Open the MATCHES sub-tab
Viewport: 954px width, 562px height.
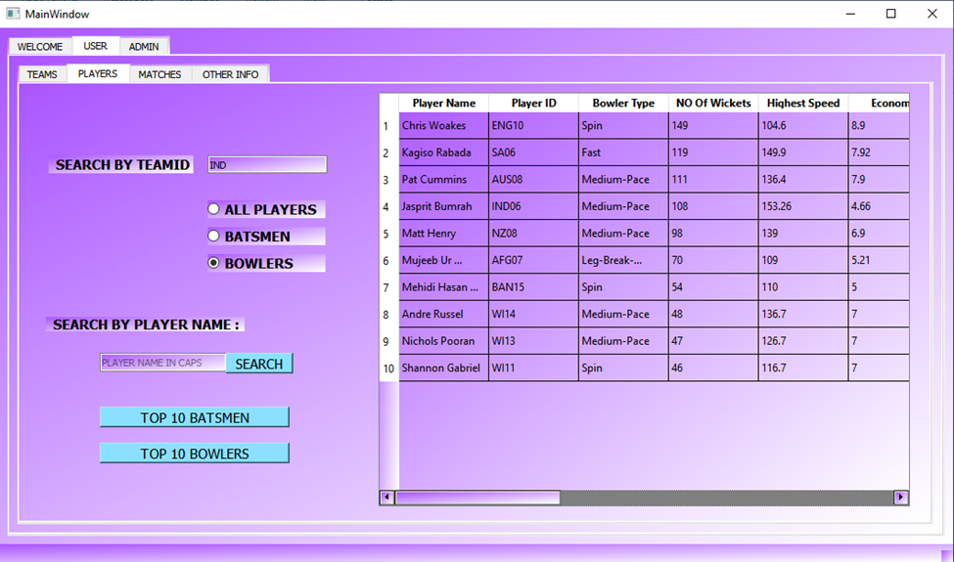(x=160, y=74)
